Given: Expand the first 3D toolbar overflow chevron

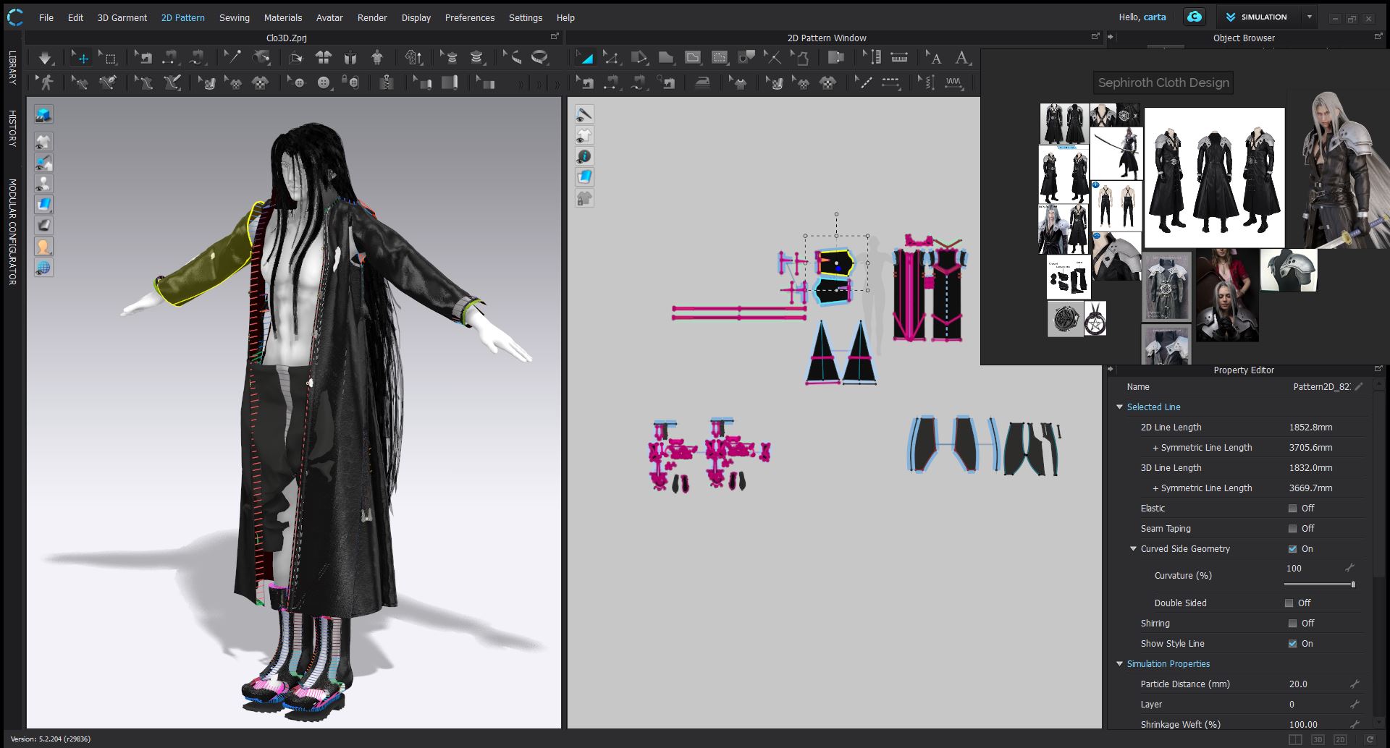Looking at the screenshot, I should click(521, 85).
